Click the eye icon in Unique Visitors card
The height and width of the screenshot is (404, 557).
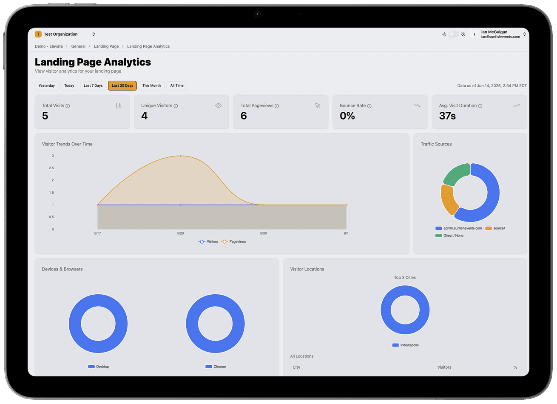tap(219, 105)
